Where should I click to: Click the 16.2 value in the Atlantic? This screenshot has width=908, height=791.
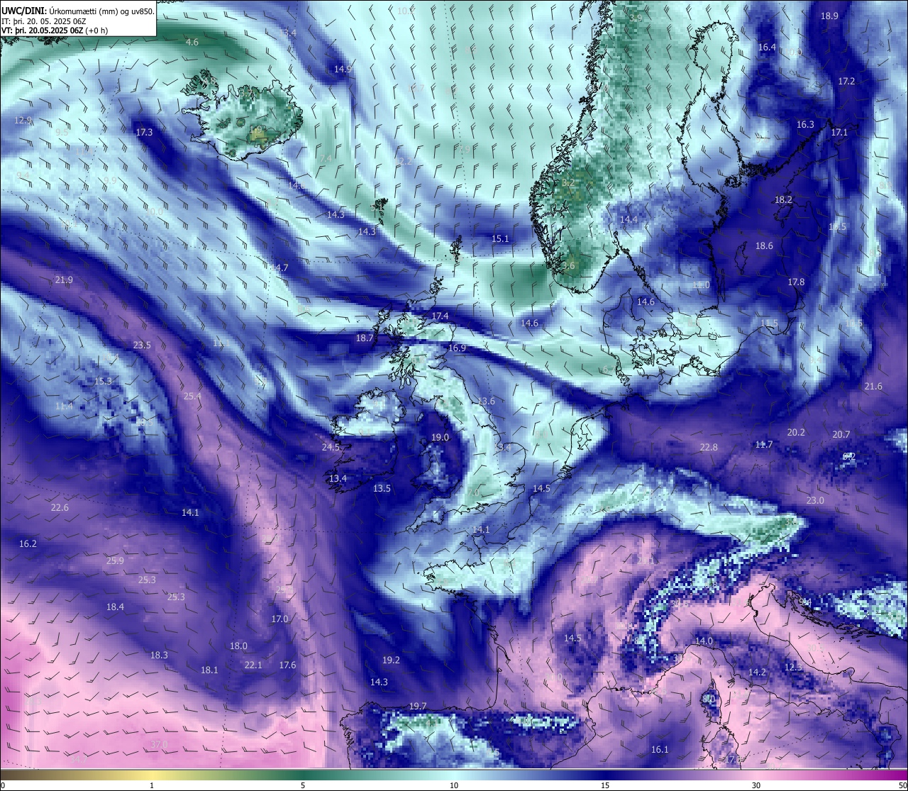pos(28,543)
